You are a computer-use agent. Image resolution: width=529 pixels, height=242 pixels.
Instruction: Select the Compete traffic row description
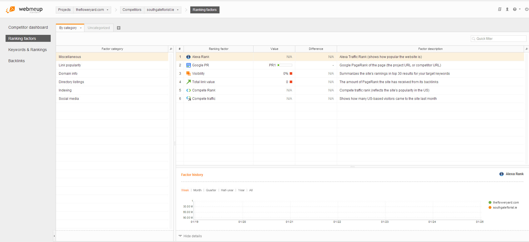[388, 99]
